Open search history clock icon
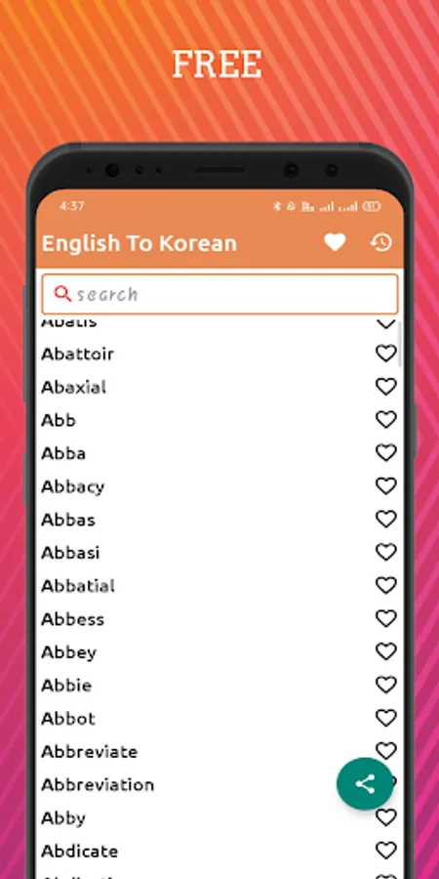439x879 pixels. [380, 243]
